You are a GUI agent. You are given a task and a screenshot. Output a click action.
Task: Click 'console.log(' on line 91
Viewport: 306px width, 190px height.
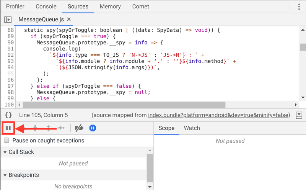[62, 49]
